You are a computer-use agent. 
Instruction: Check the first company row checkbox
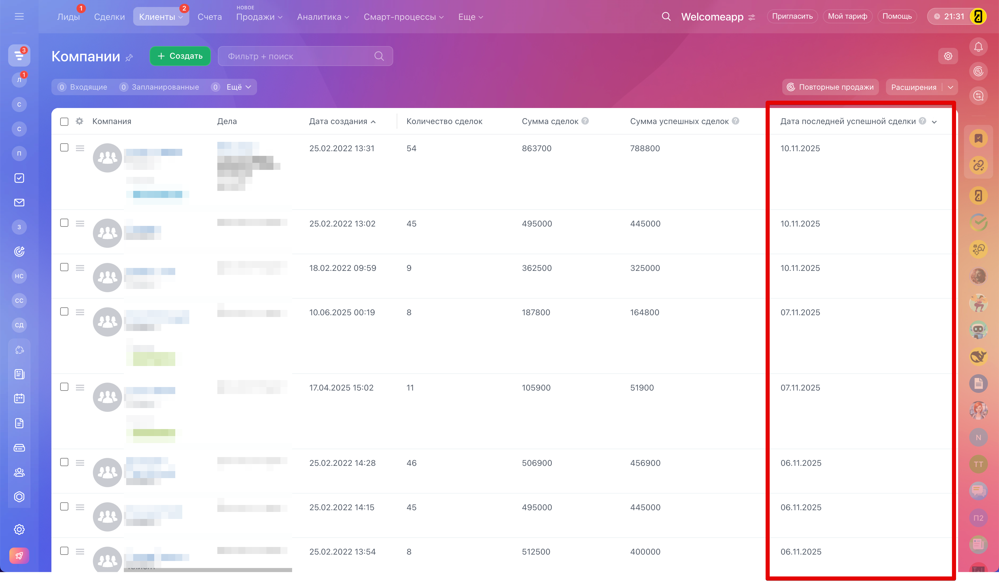(64, 147)
